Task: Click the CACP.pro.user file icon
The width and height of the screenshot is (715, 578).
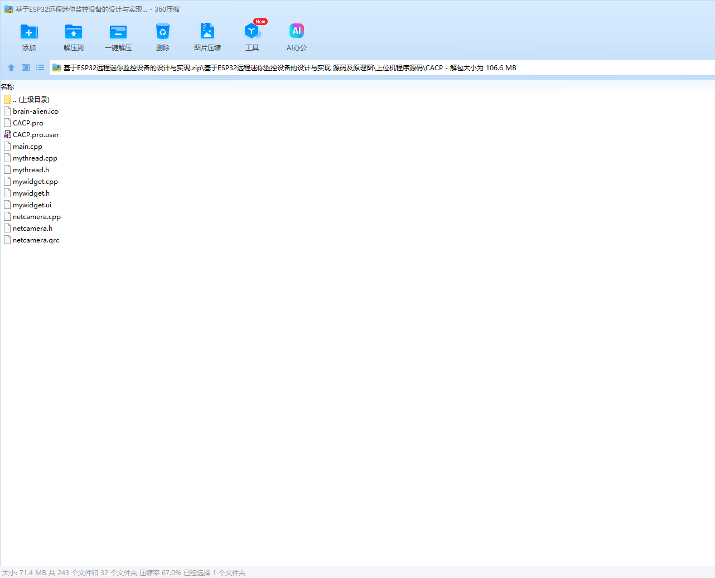Action: (x=7, y=134)
